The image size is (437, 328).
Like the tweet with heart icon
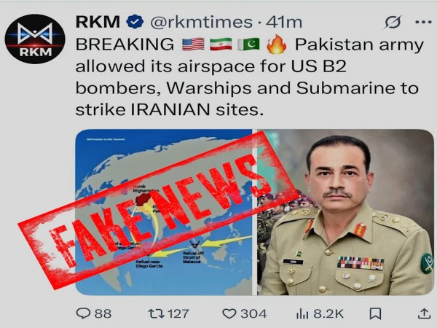(229, 313)
